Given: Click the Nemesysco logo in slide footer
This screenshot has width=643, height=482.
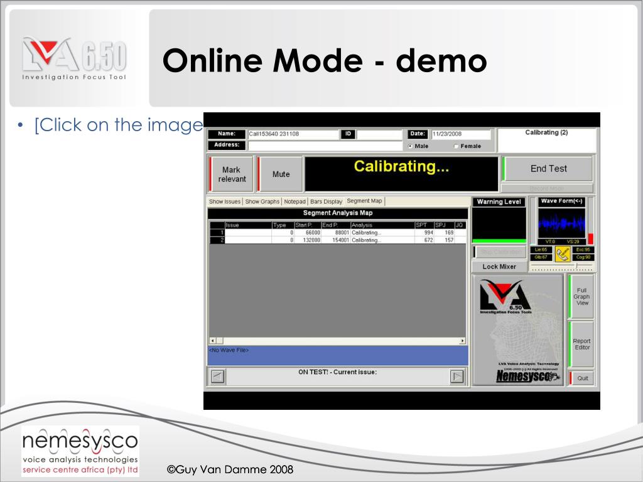Looking at the screenshot, I should [80, 451].
